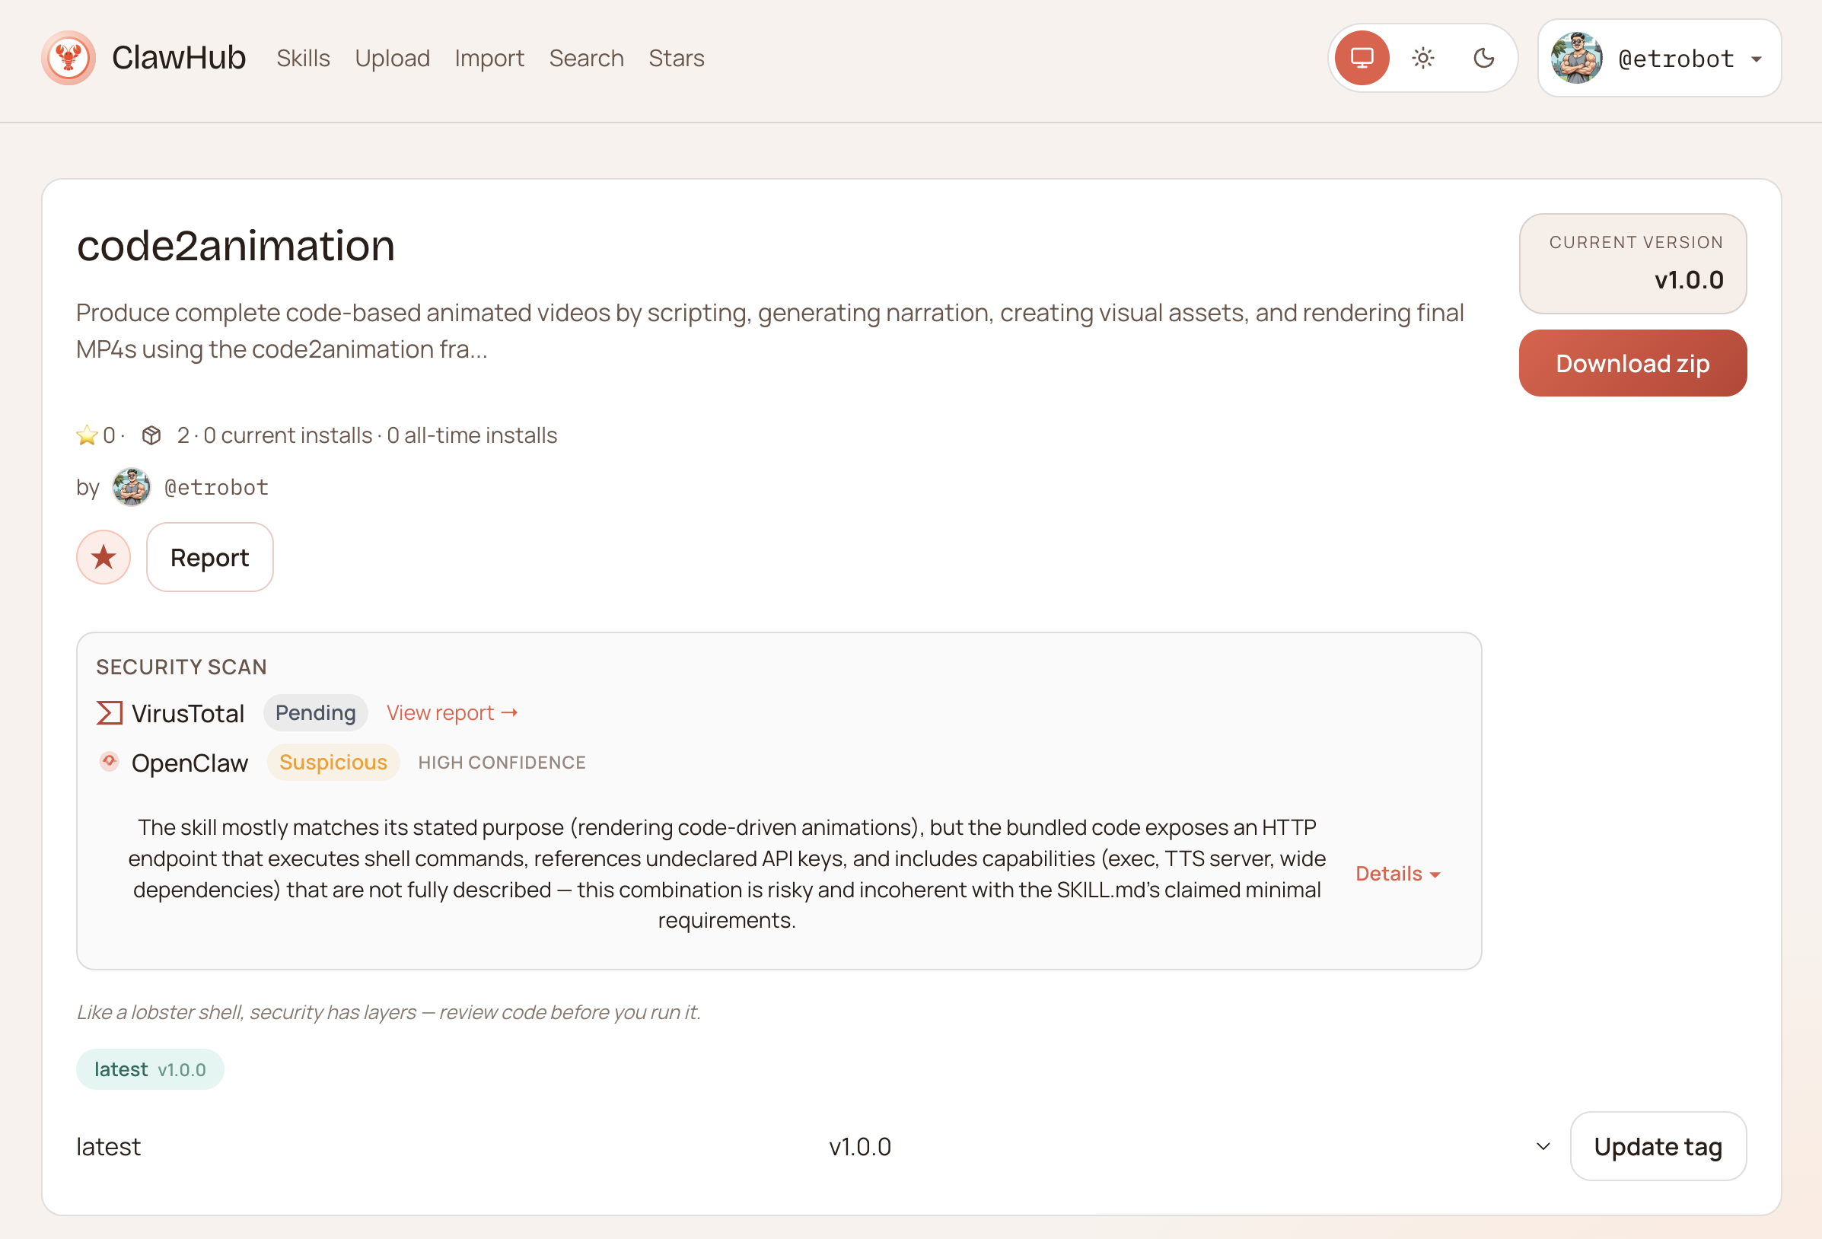Download the skill zip file
This screenshot has width=1822, height=1239.
1632,363
